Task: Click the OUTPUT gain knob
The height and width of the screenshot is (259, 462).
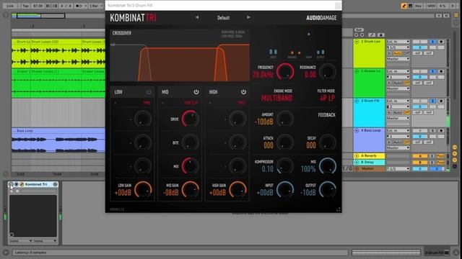Action: tap(327, 190)
